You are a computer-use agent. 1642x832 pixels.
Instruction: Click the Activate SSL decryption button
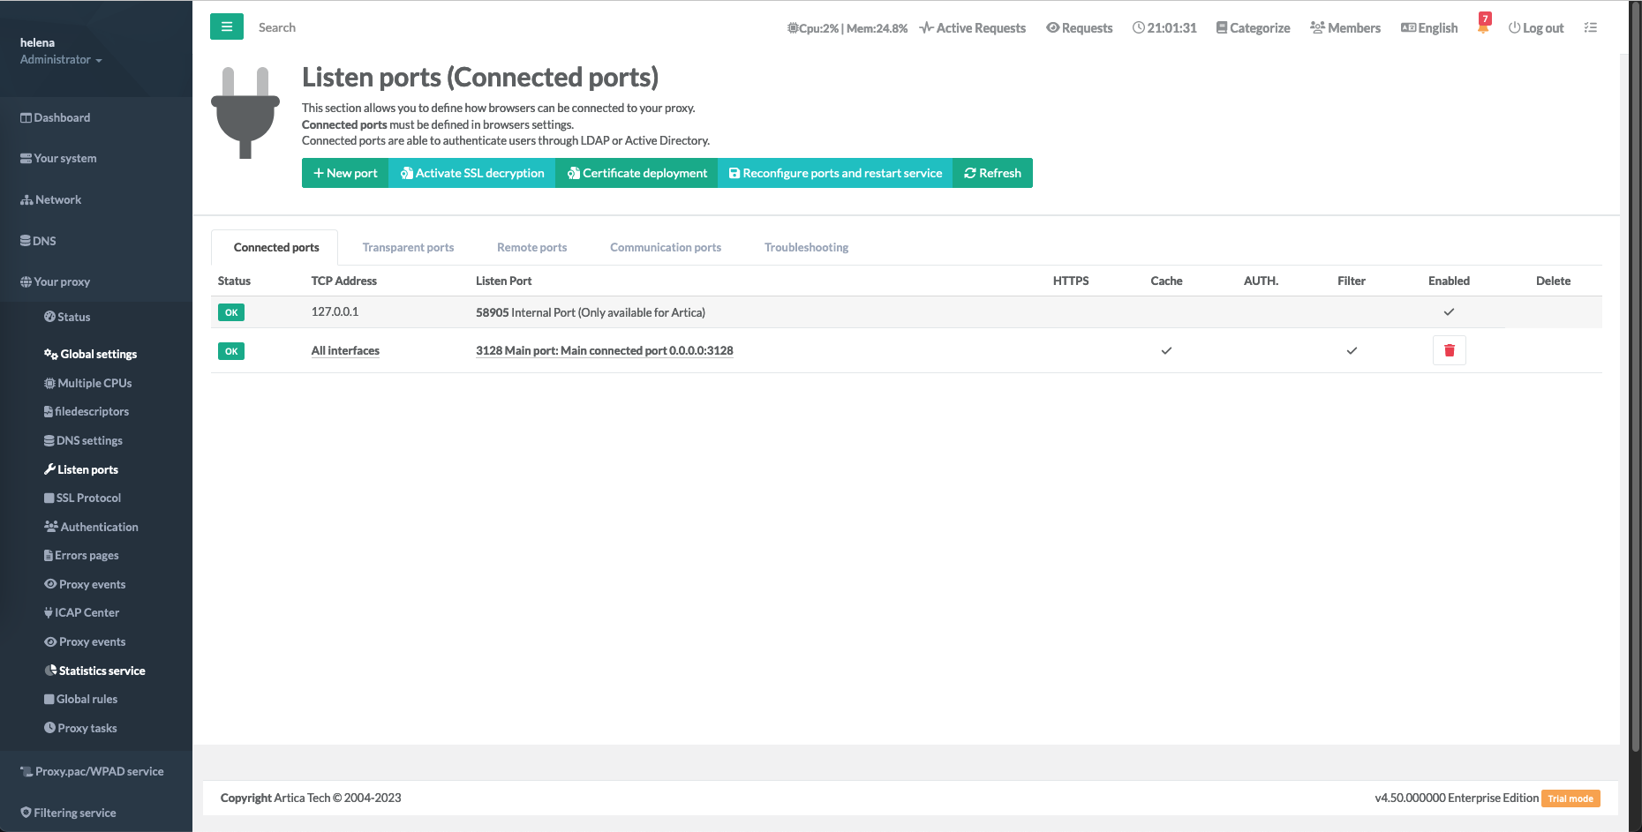tap(471, 174)
